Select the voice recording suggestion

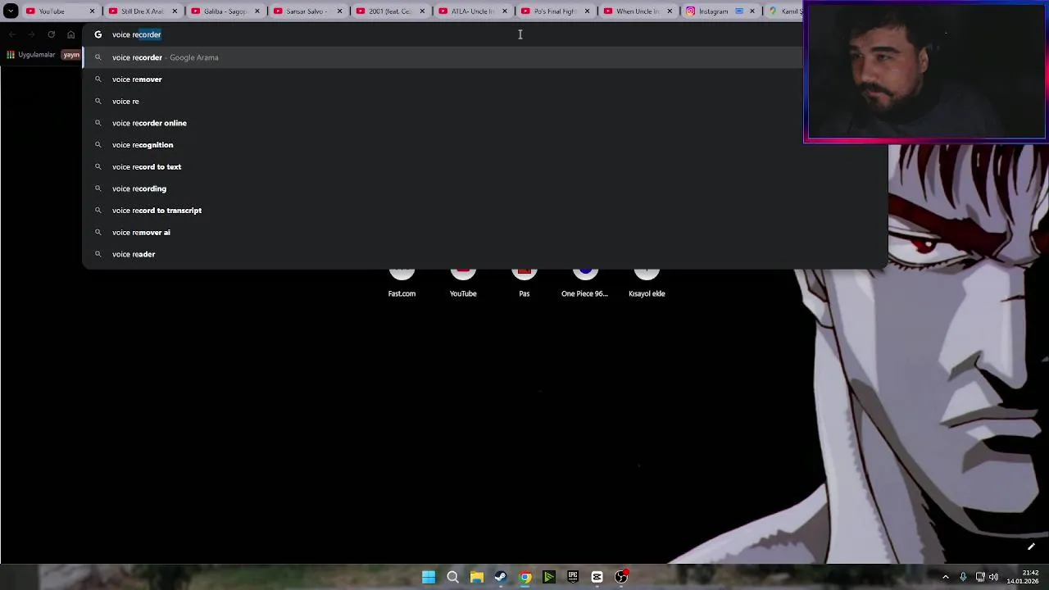point(485,188)
